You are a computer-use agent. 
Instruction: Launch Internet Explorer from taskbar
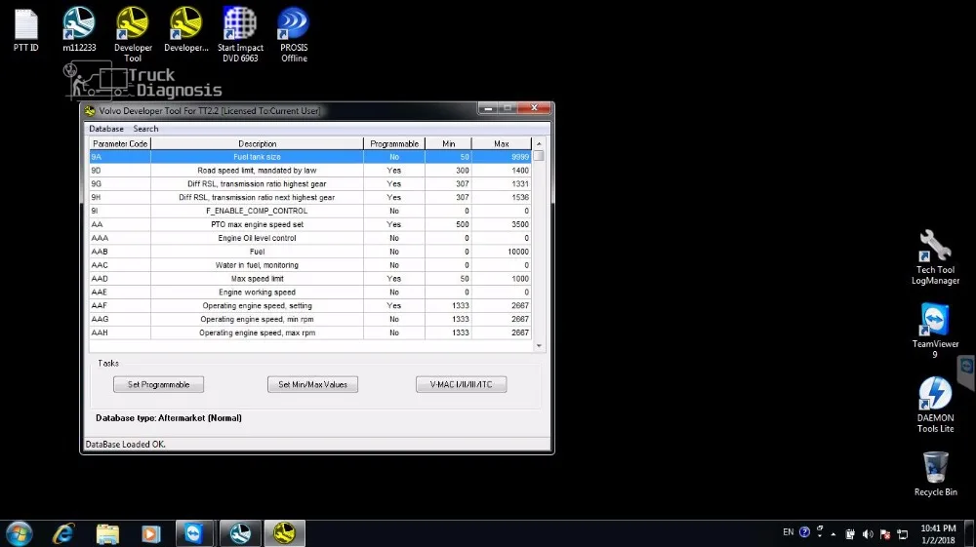[x=63, y=534]
